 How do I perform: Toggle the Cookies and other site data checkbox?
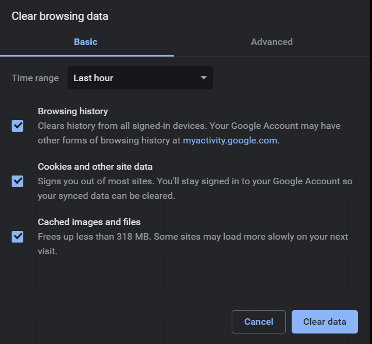tap(17, 181)
